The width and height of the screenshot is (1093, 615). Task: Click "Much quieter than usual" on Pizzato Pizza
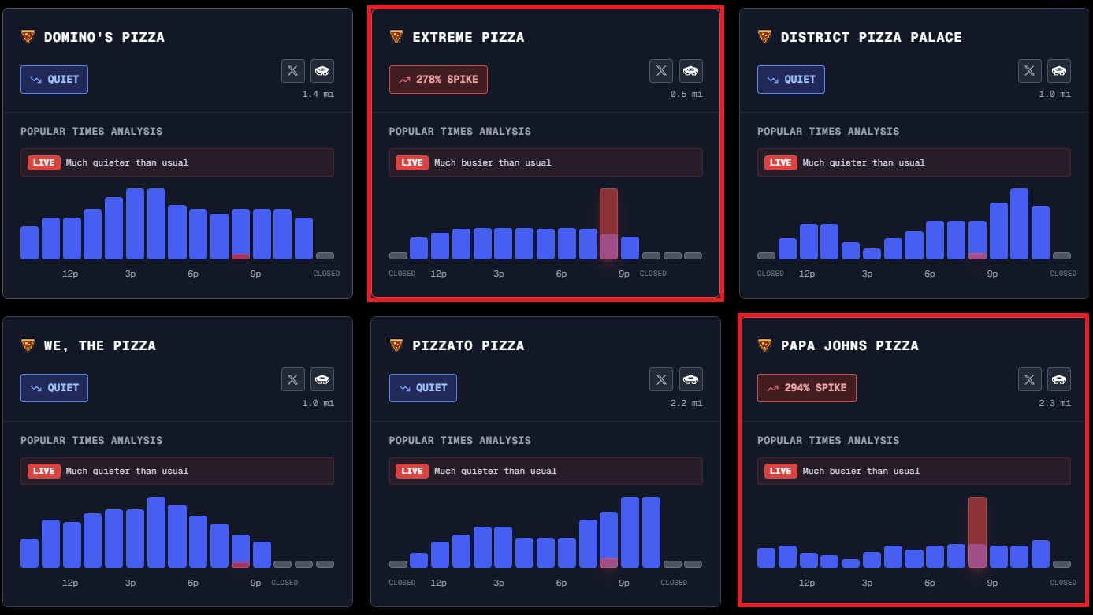click(495, 471)
